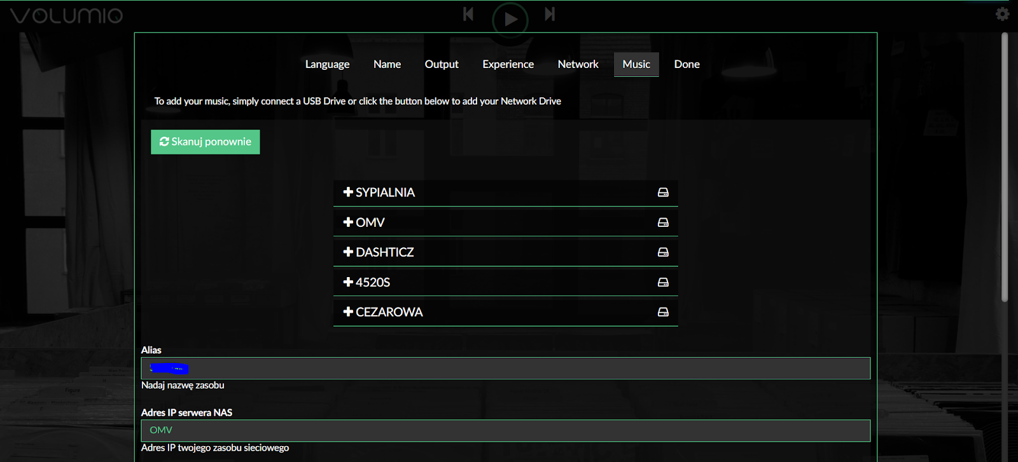Click the 'Nadaj nazwę zasobu' hint text
This screenshot has width=1018, height=462.
(183, 385)
